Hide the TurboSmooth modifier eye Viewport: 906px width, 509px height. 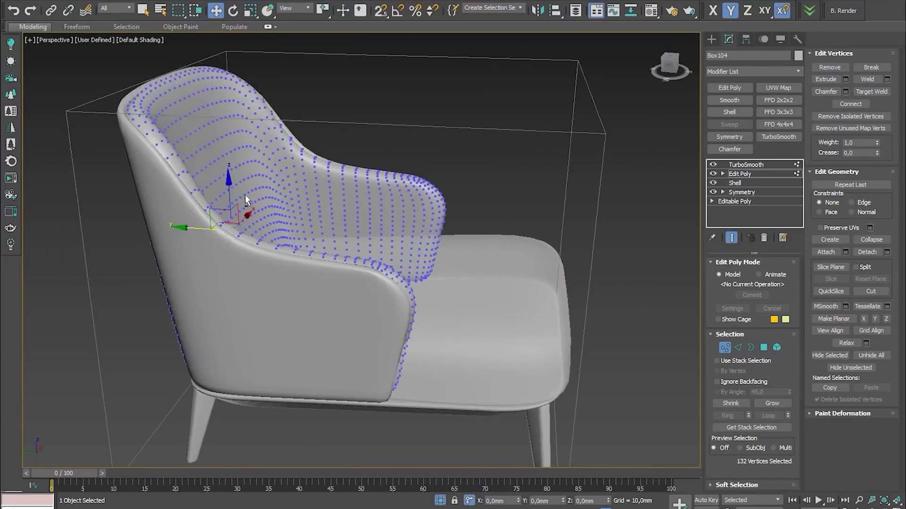coord(713,164)
